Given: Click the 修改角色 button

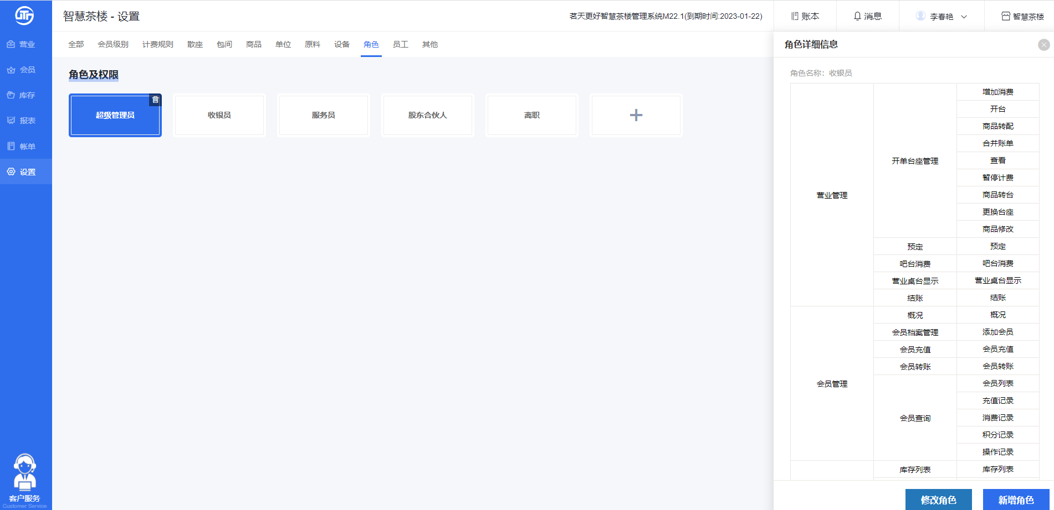Looking at the screenshot, I should click(938, 499).
